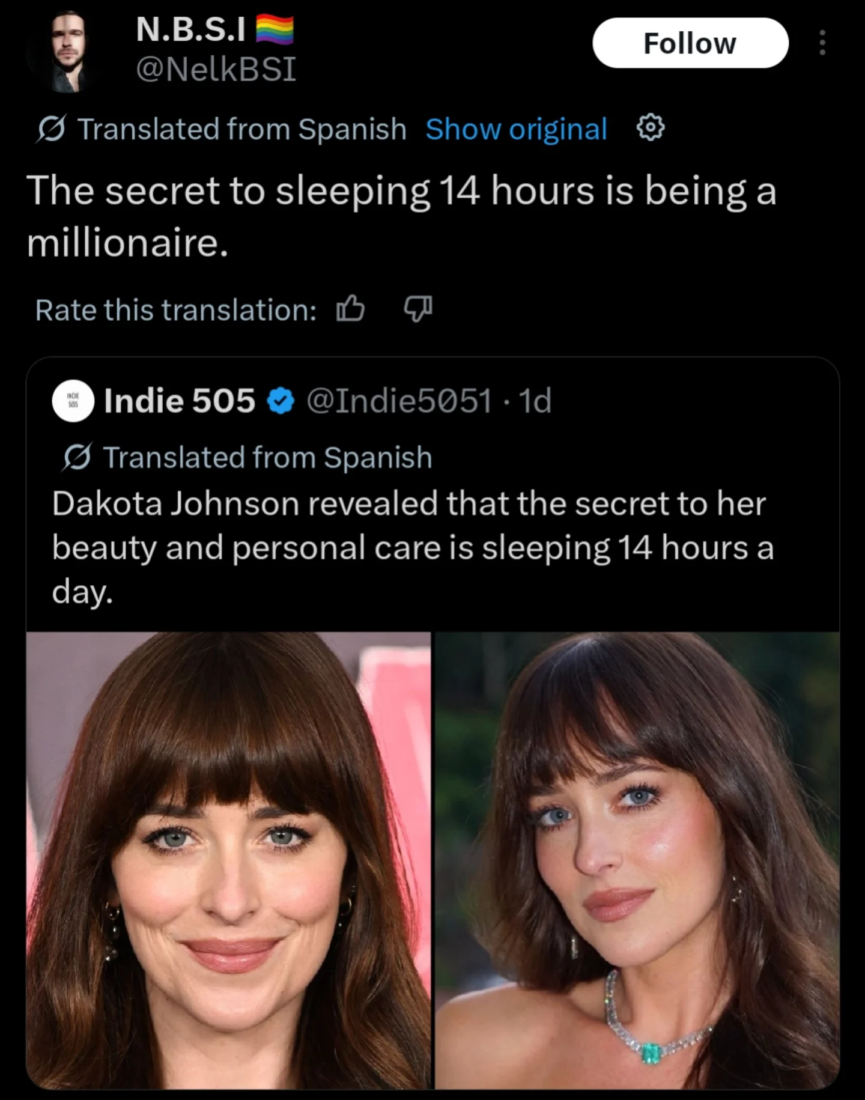Open the @Indie5051 handle
The width and height of the screenshot is (865, 1100).
(399, 401)
